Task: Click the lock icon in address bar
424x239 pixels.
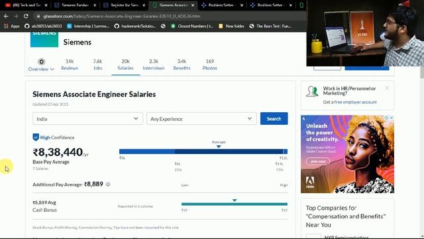Action: pos(38,16)
